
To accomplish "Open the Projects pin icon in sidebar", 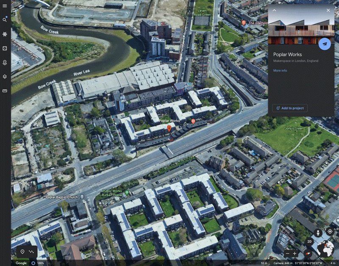I will coord(5,63).
